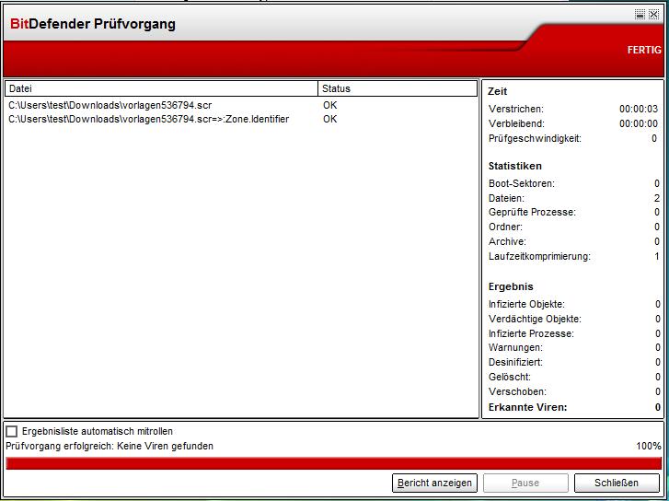
Task: Click the Verdächtige Objekte label
Action: 535,319
